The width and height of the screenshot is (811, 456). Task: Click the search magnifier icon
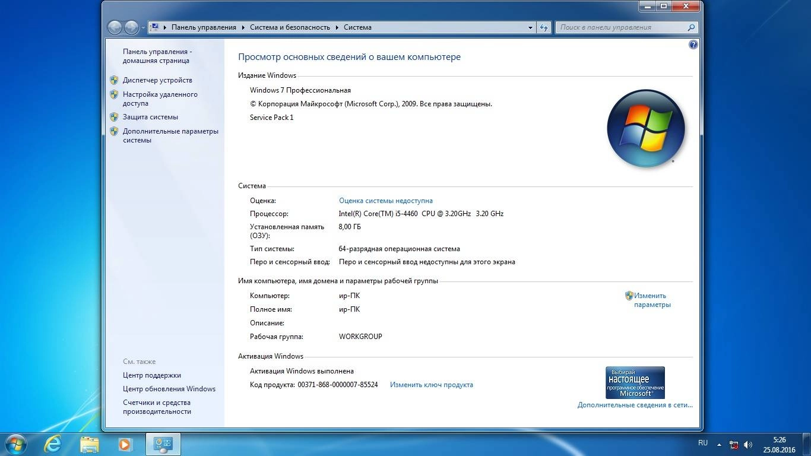pos(691,27)
